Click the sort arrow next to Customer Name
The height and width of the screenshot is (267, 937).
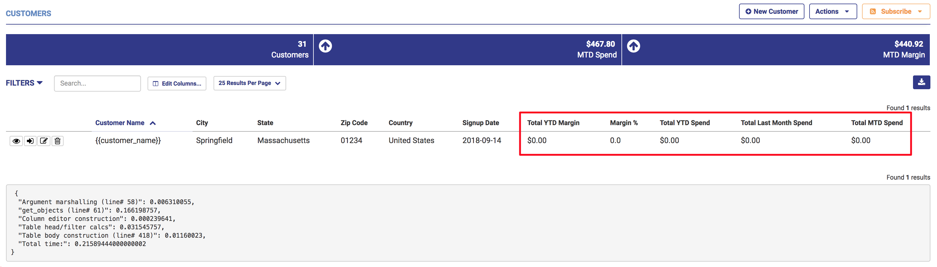[x=153, y=123]
